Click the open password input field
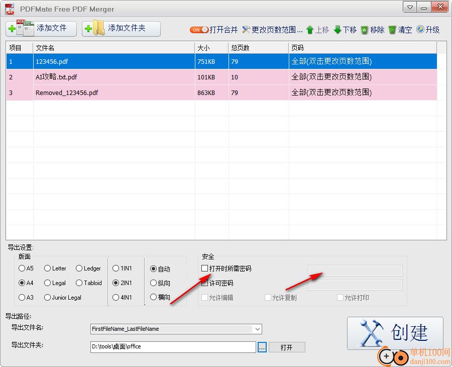This screenshot has height=367, width=452. pyautogui.click(x=355, y=270)
